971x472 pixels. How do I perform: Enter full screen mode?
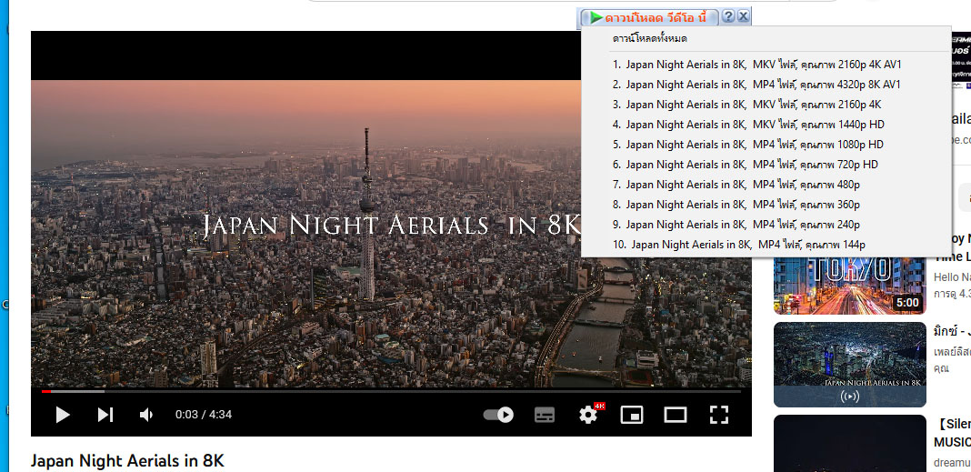tap(718, 415)
